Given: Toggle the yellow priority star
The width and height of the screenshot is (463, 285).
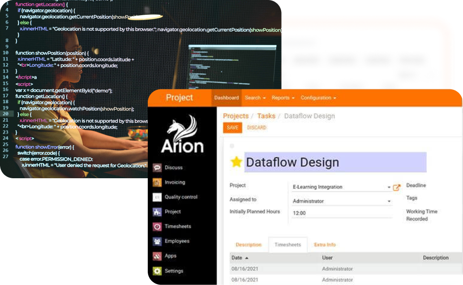Looking at the screenshot, I should coord(236,162).
